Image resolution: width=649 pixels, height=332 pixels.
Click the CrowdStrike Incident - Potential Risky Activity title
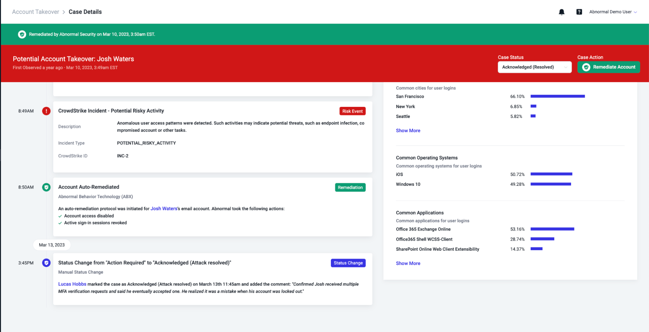click(x=111, y=111)
